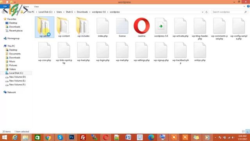The image size is (250, 141).
Task: Open Homegroup in the navigation pane
Action: coord(13,38)
